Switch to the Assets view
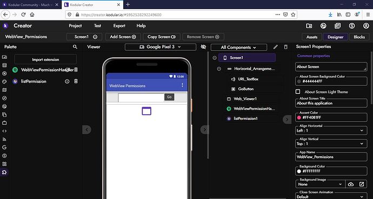 pyautogui.click(x=312, y=37)
